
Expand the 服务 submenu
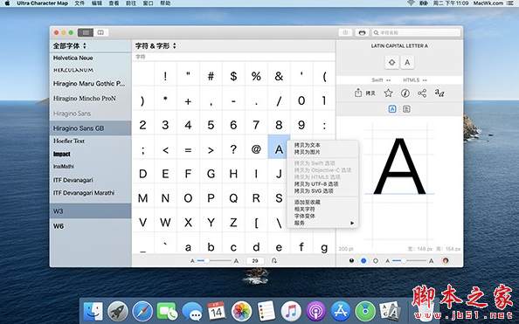[x=323, y=223]
